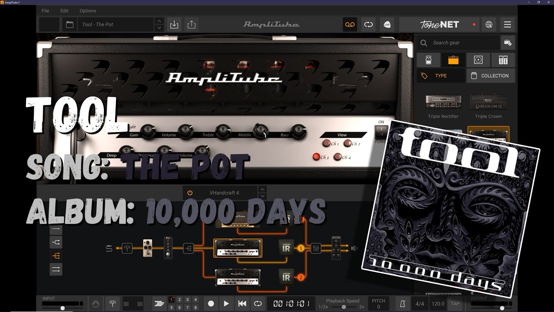Select amp channel Ch 4
Image resolution: width=554 pixels, height=312 pixels.
coord(338,157)
